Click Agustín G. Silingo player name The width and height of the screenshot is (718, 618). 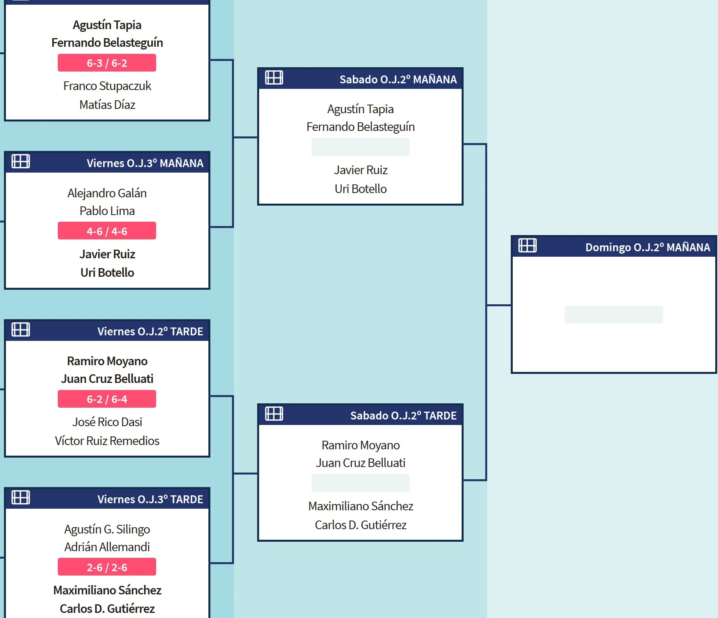pyautogui.click(x=107, y=529)
